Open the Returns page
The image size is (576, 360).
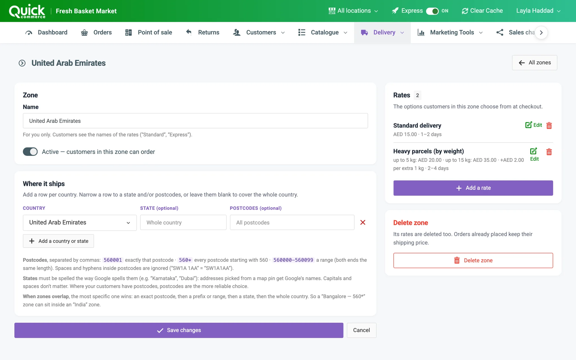202,32
